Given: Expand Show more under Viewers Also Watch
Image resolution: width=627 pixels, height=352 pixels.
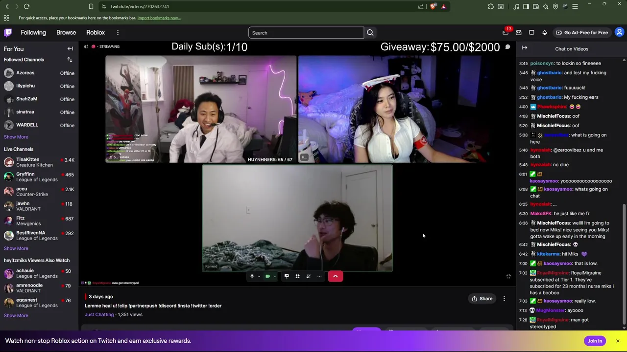Looking at the screenshot, I should tap(16, 315).
